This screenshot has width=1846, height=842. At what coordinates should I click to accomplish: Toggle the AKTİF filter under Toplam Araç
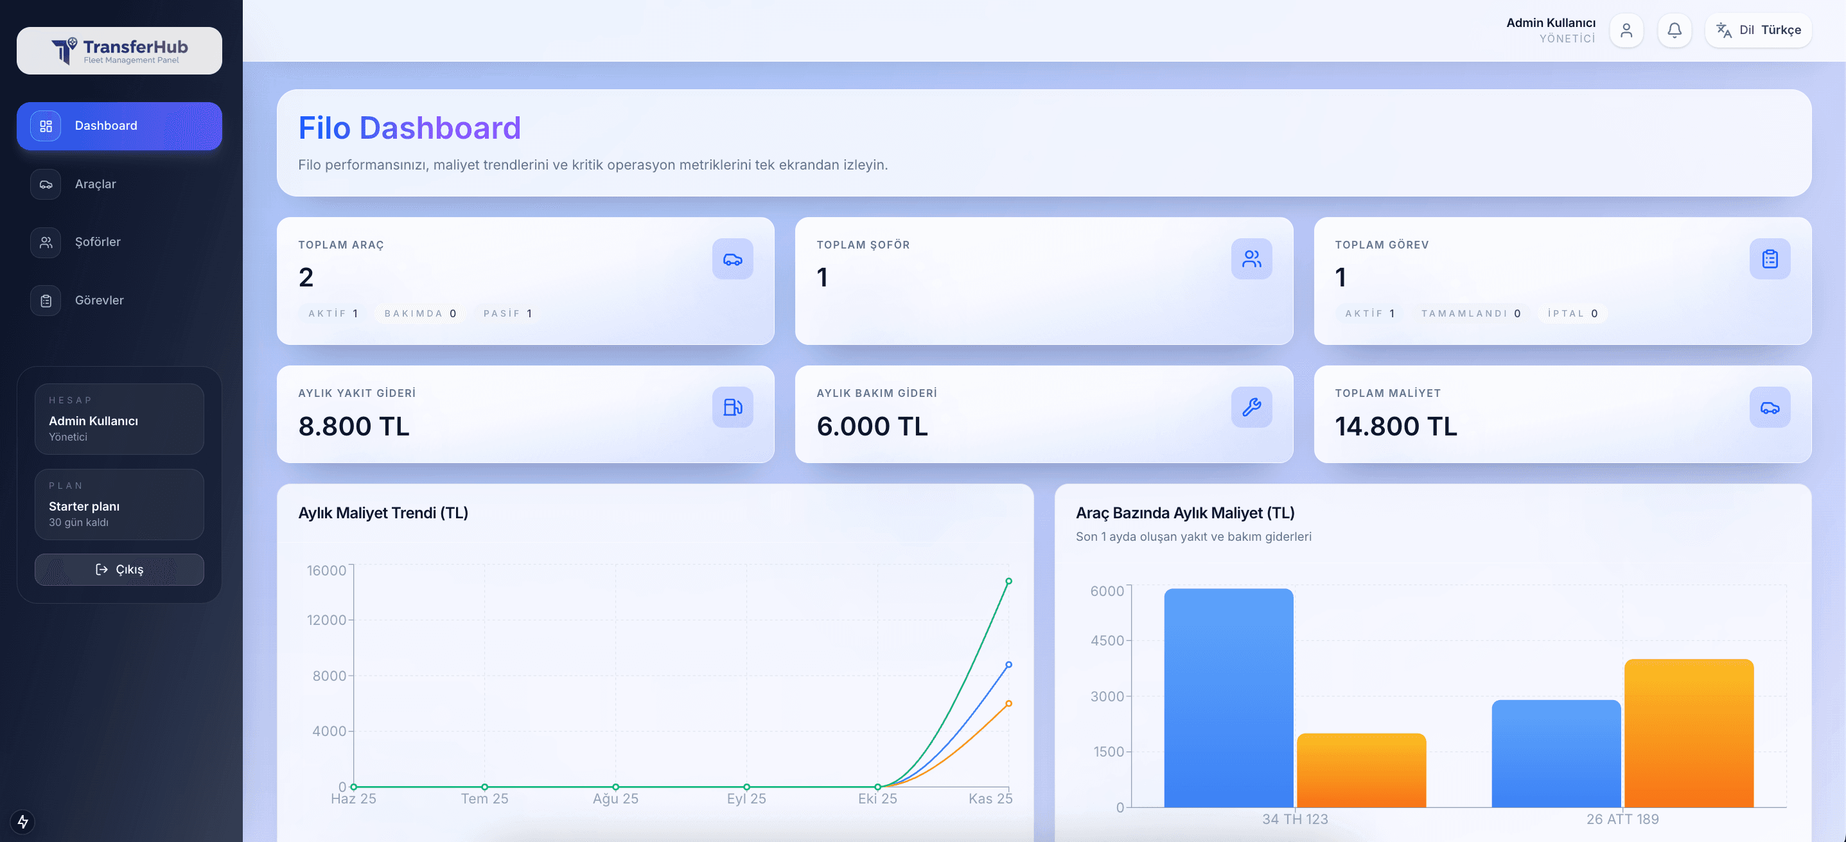tap(332, 313)
